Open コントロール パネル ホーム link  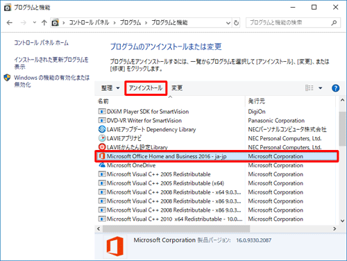tap(41, 42)
